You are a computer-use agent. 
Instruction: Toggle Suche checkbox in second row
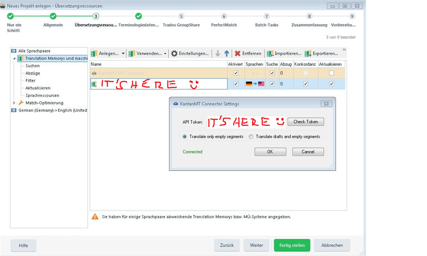click(x=272, y=84)
